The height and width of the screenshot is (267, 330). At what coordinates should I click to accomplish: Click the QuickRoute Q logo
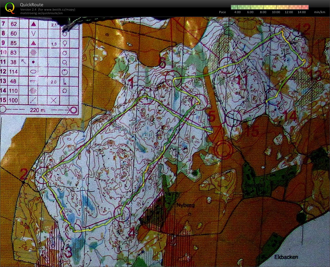point(10,8)
